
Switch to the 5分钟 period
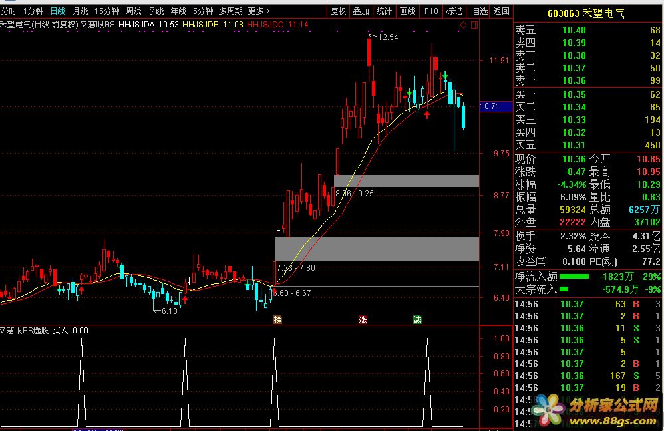click(203, 11)
